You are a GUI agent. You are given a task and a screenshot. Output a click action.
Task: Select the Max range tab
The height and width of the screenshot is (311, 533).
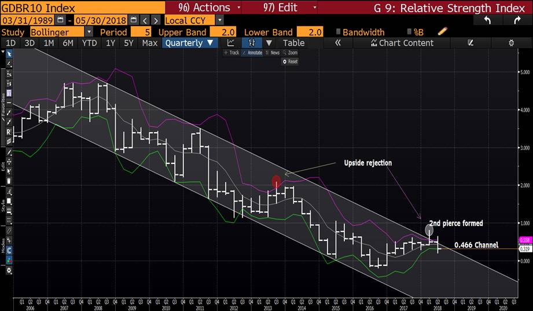coord(150,43)
